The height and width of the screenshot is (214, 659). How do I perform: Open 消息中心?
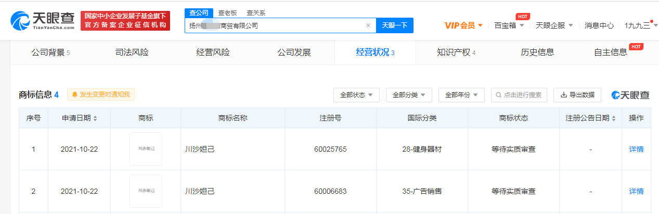599,25
